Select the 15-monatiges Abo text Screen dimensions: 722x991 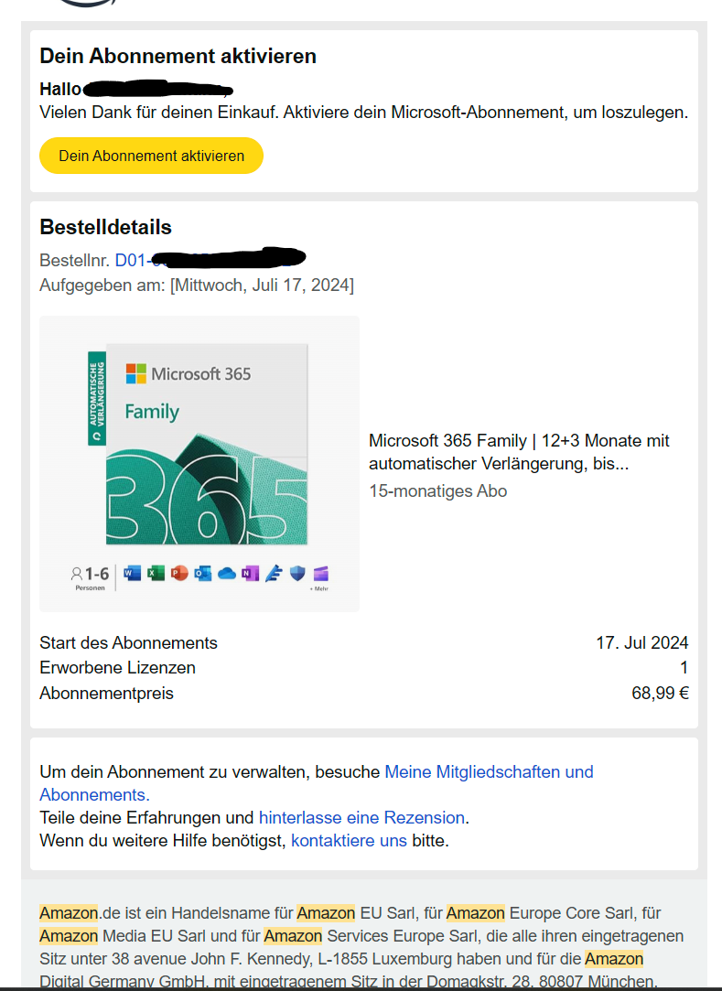point(437,491)
